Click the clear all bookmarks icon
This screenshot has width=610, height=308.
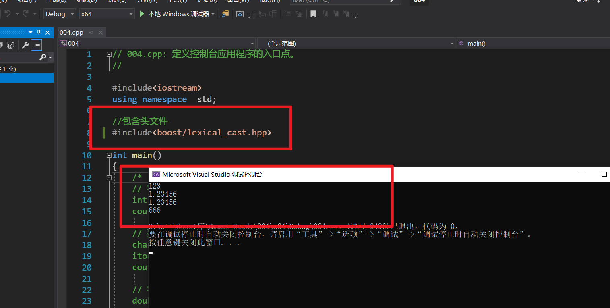346,14
